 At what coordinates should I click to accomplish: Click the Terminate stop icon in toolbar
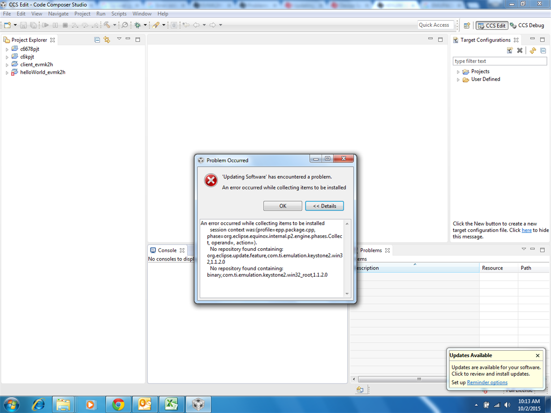pos(65,25)
